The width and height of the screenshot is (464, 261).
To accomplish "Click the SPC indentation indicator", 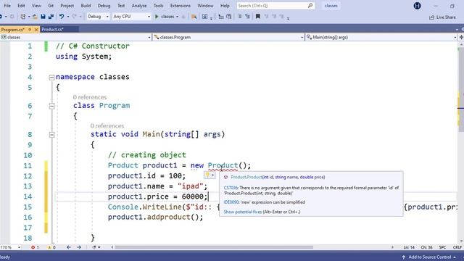I will click(442, 247).
